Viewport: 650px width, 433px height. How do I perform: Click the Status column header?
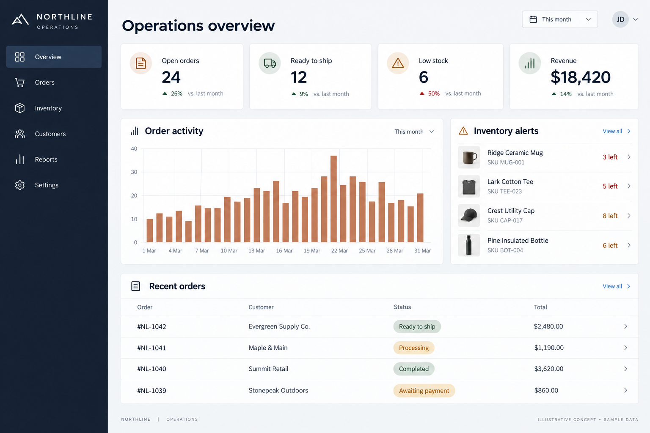pyautogui.click(x=402, y=307)
